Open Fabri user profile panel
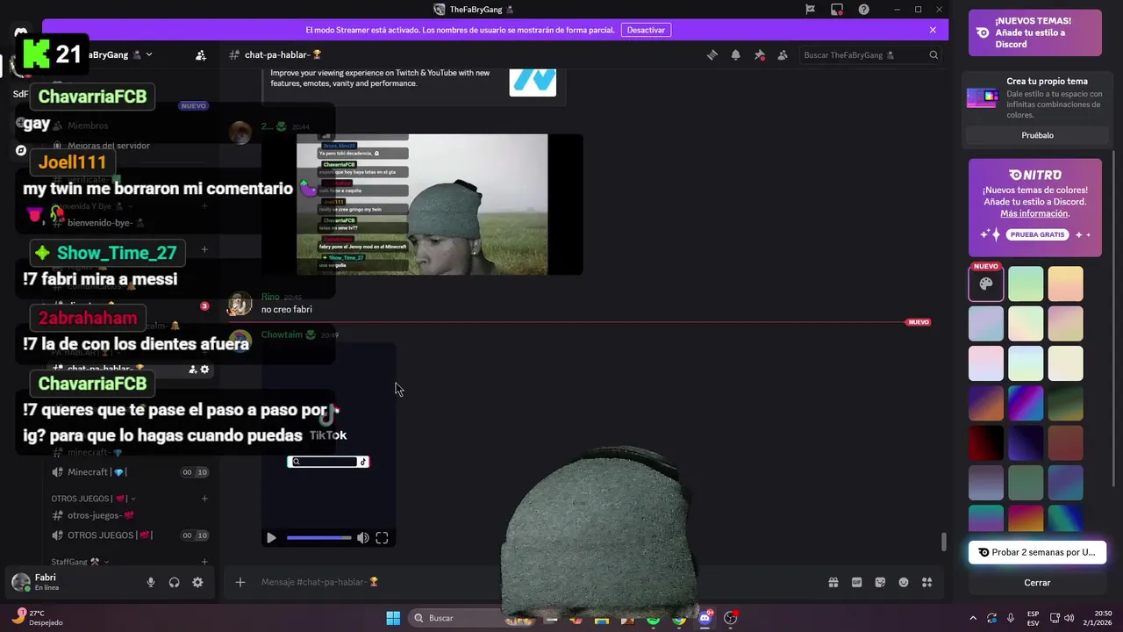1123x632 pixels. click(x=46, y=582)
